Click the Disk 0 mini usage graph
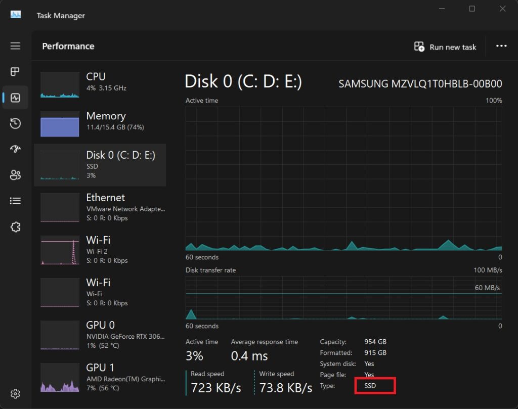 59,165
